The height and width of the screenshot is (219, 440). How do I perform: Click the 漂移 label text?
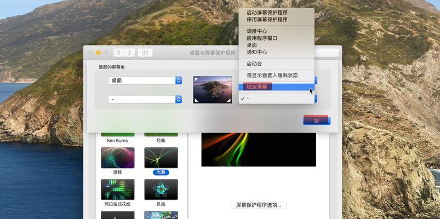pyautogui.click(x=118, y=172)
